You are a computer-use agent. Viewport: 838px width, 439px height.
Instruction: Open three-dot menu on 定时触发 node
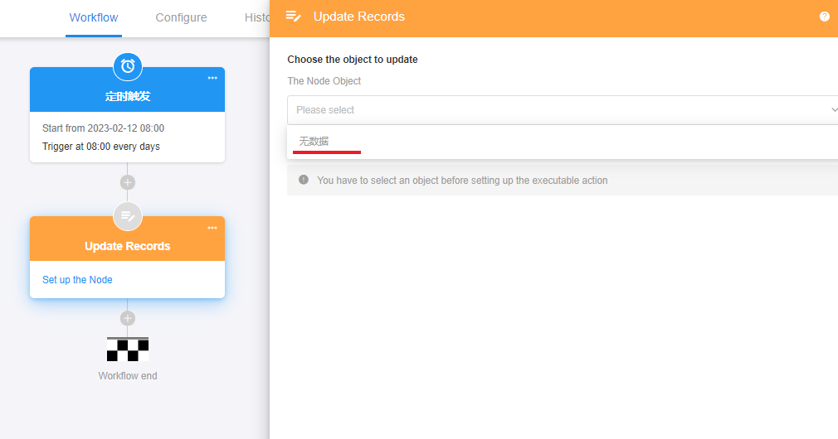tap(212, 78)
